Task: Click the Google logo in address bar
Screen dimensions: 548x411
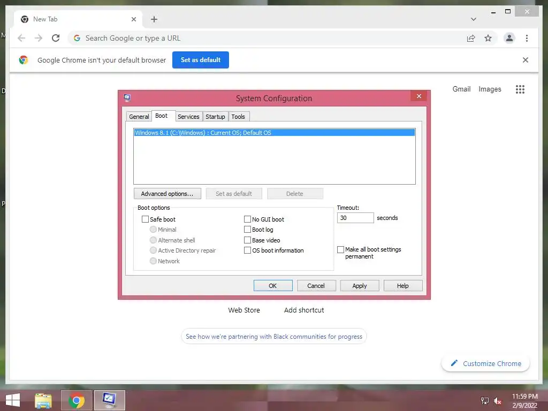Action: pos(77,38)
